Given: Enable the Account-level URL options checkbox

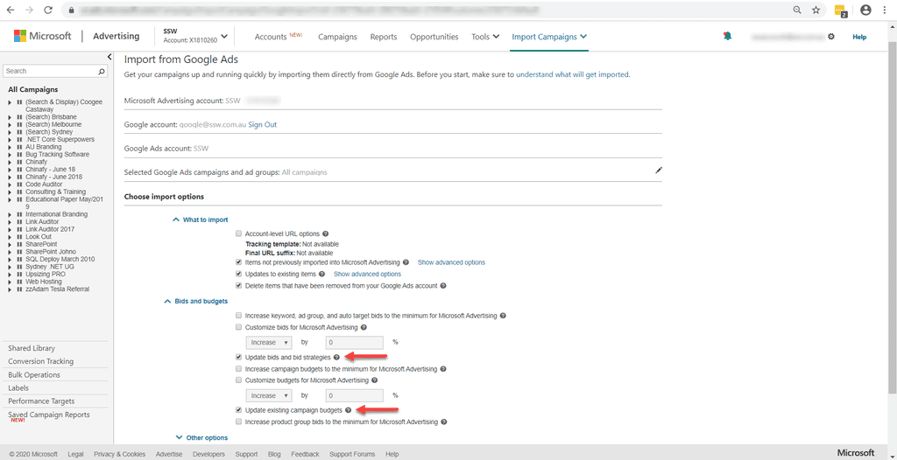Looking at the screenshot, I should (x=238, y=234).
